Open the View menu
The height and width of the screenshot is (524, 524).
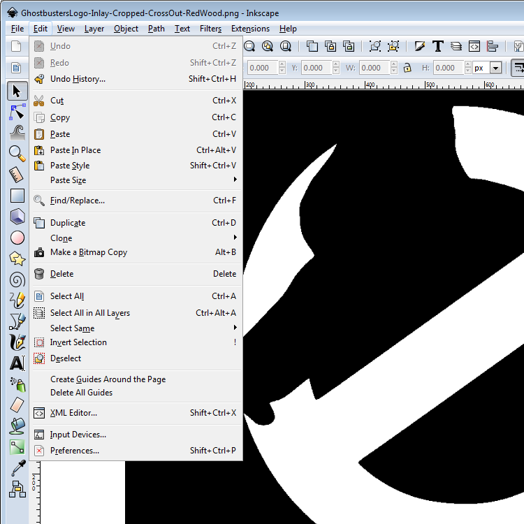click(x=66, y=29)
